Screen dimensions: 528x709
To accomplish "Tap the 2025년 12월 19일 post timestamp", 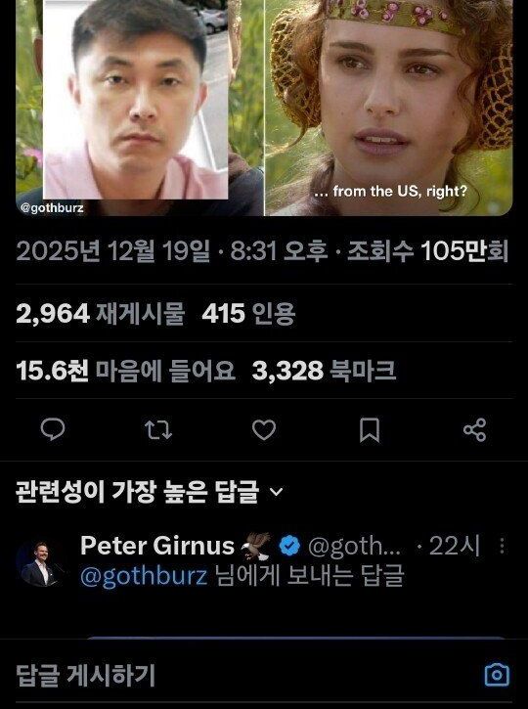I will [x=113, y=251].
